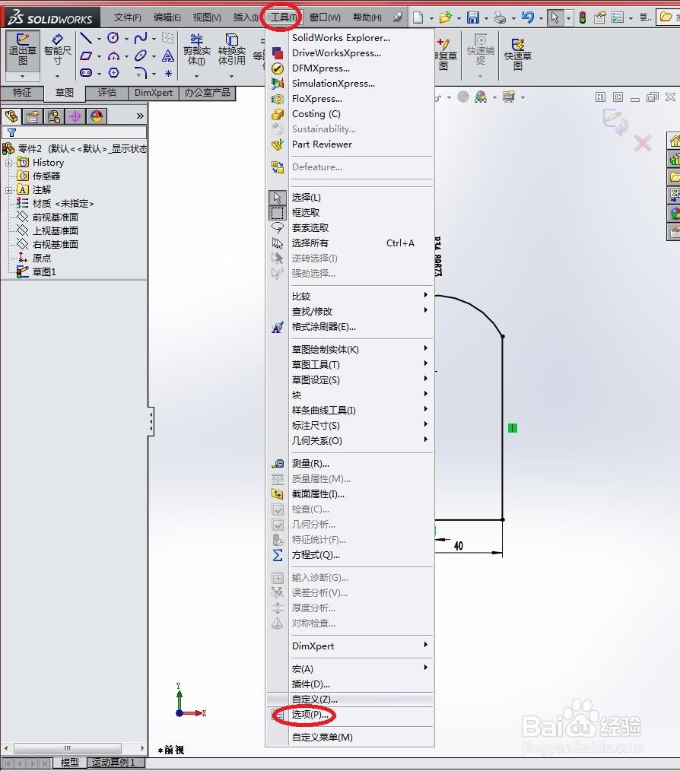Viewport: 680px width, 771px height.
Task: Open the Edit (编辑) menu
Action: tap(167, 17)
